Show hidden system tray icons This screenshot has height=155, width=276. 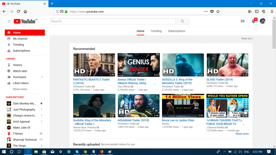[225, 152]
